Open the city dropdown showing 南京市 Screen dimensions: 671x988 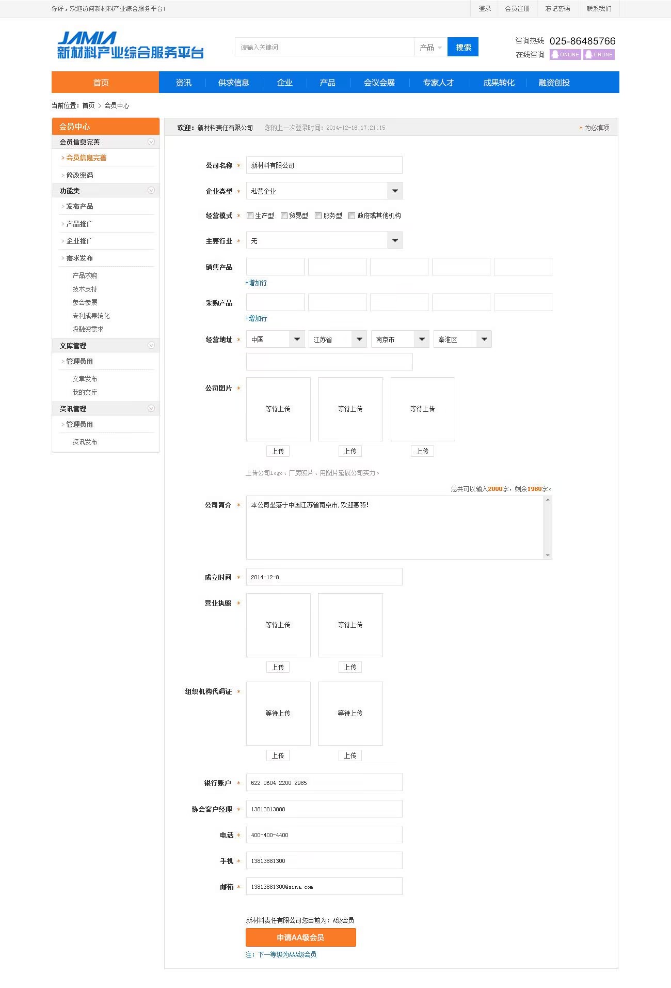(x=400, y=339)
